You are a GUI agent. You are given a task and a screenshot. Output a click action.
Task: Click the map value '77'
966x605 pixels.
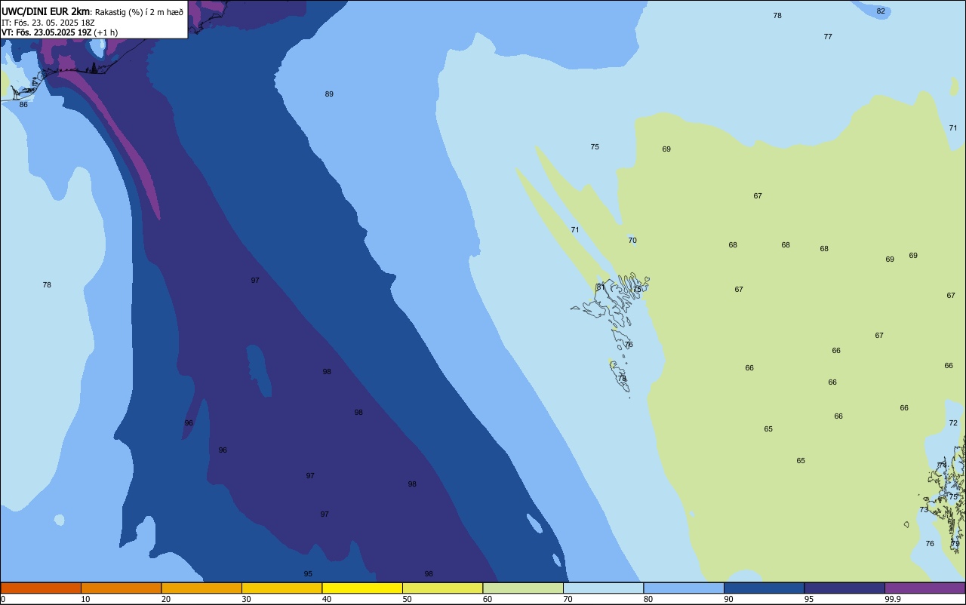[828, 37]
